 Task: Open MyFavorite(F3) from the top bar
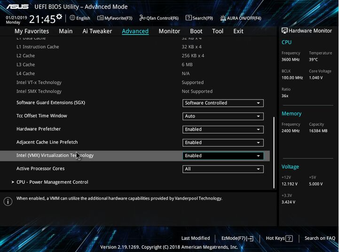click(x=115, y=18)
